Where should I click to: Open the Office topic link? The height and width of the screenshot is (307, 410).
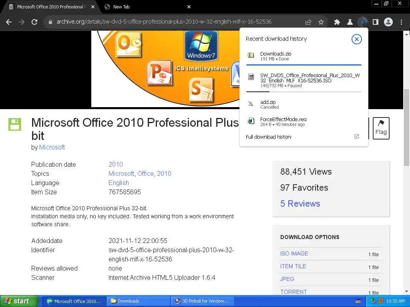tap(145, 173)
